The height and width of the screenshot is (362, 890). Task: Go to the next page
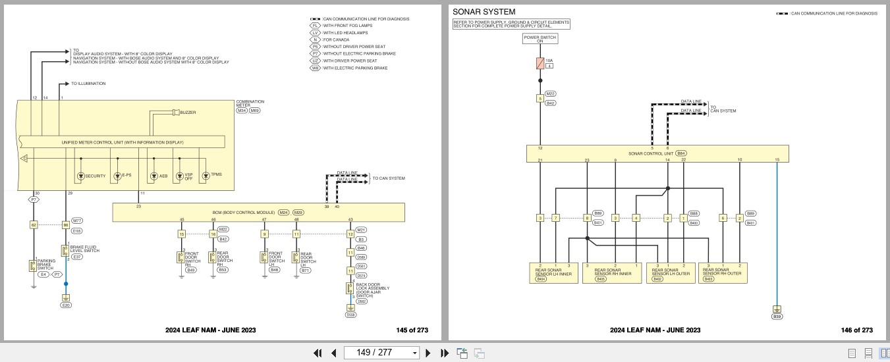point(428,353)
